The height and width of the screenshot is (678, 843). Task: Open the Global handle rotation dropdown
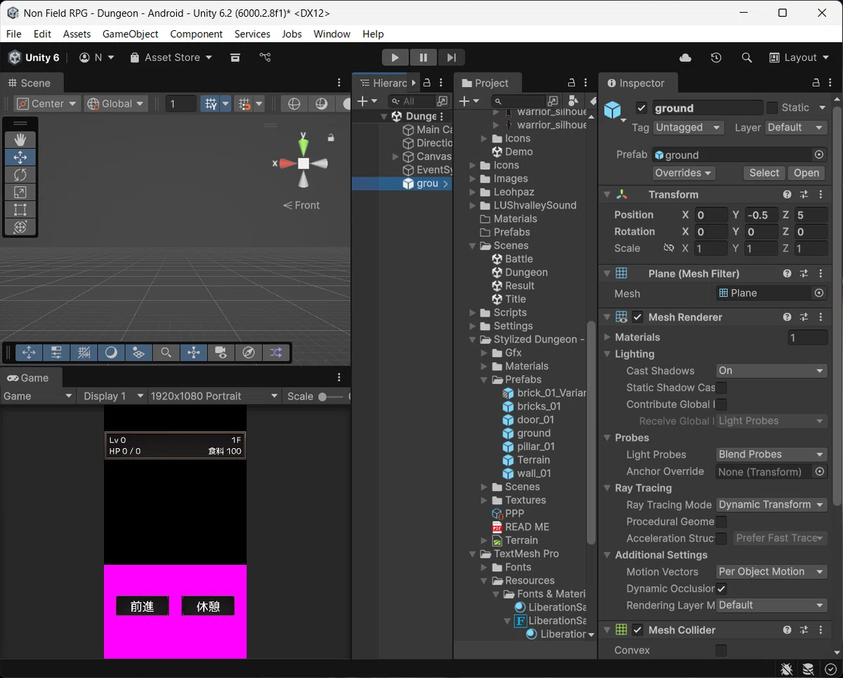pyautogui.click(x=116, y=104)
